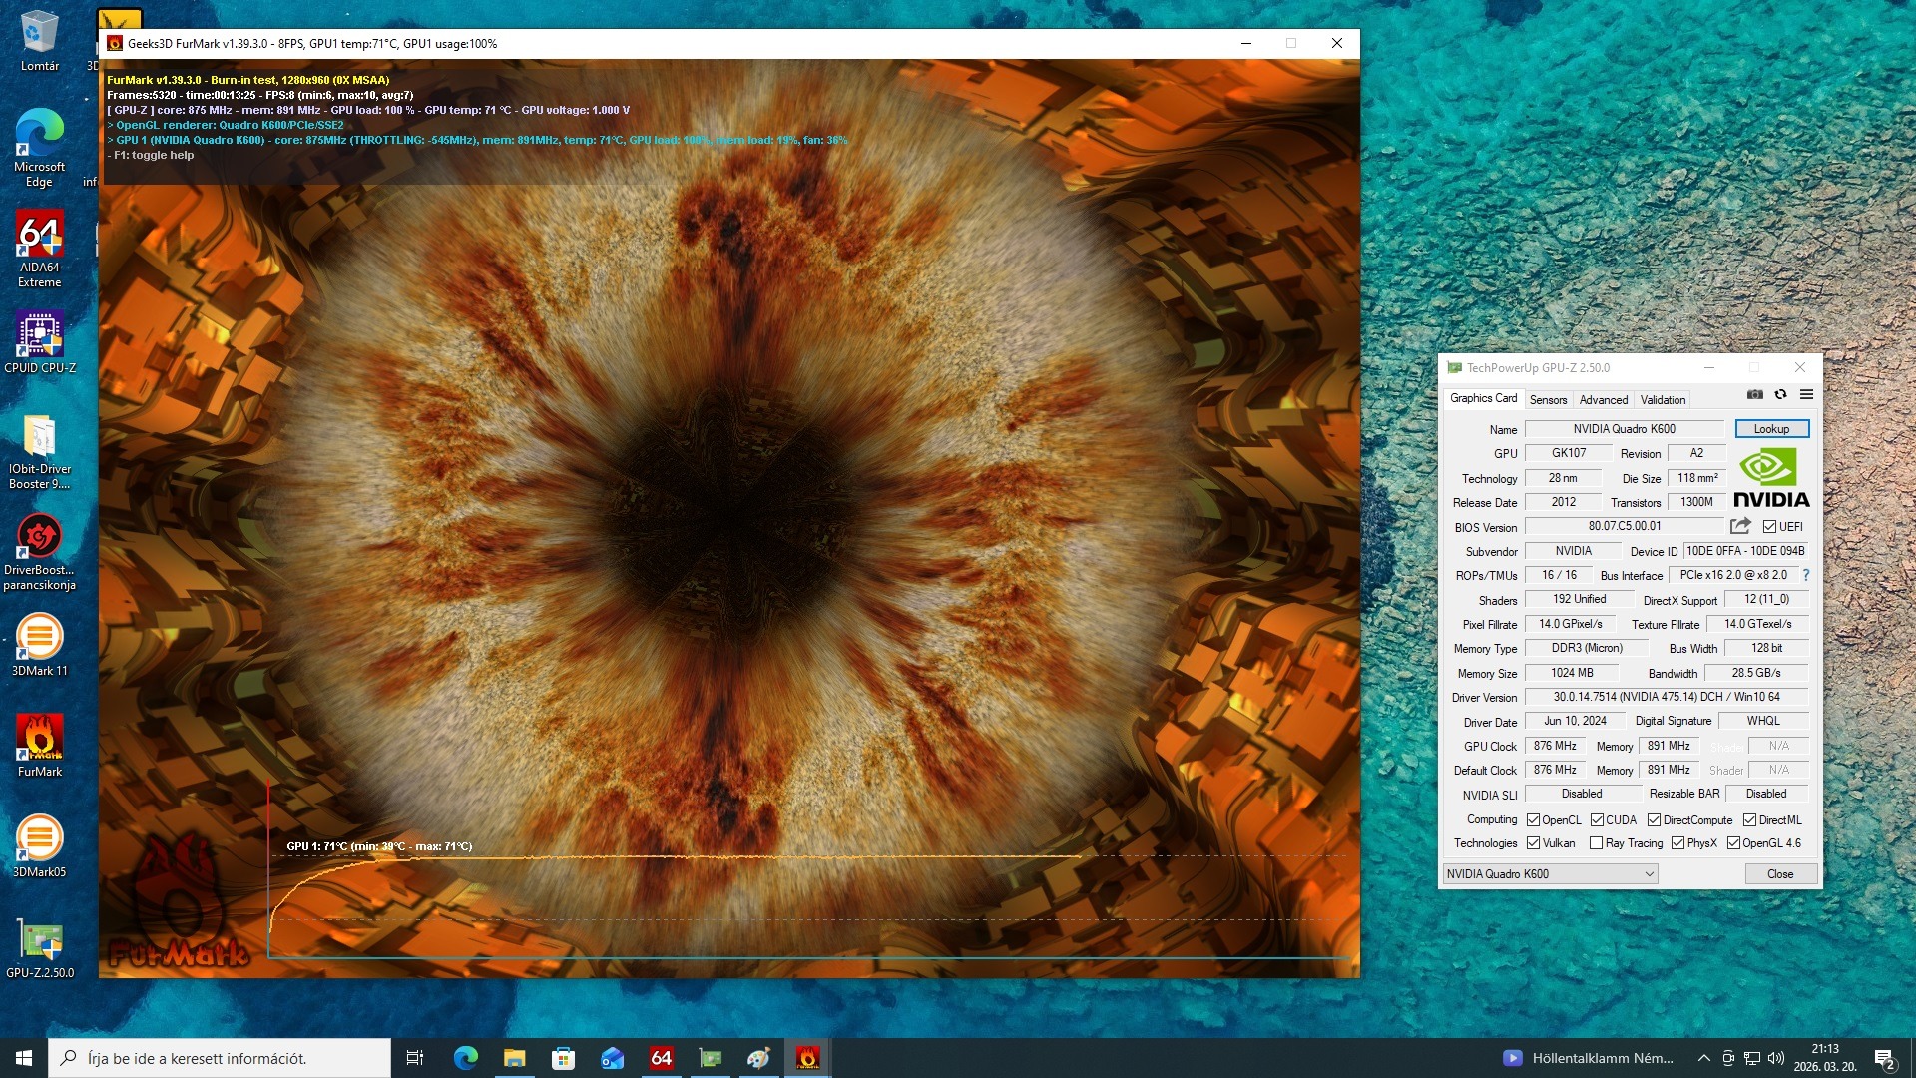Click the Close button in GPU-Z
This screenshot has width=1916, height=1078.
(x=1780, y=874)
